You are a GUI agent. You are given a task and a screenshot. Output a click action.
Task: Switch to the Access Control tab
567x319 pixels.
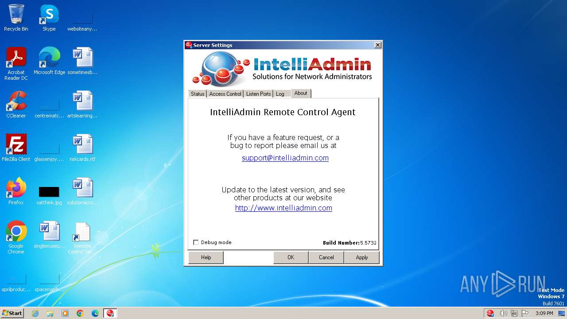[225, 94]
